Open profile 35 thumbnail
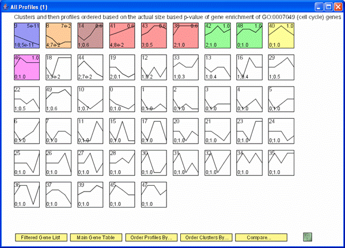This screenshot has height=248, width=345. pos(281,163)
